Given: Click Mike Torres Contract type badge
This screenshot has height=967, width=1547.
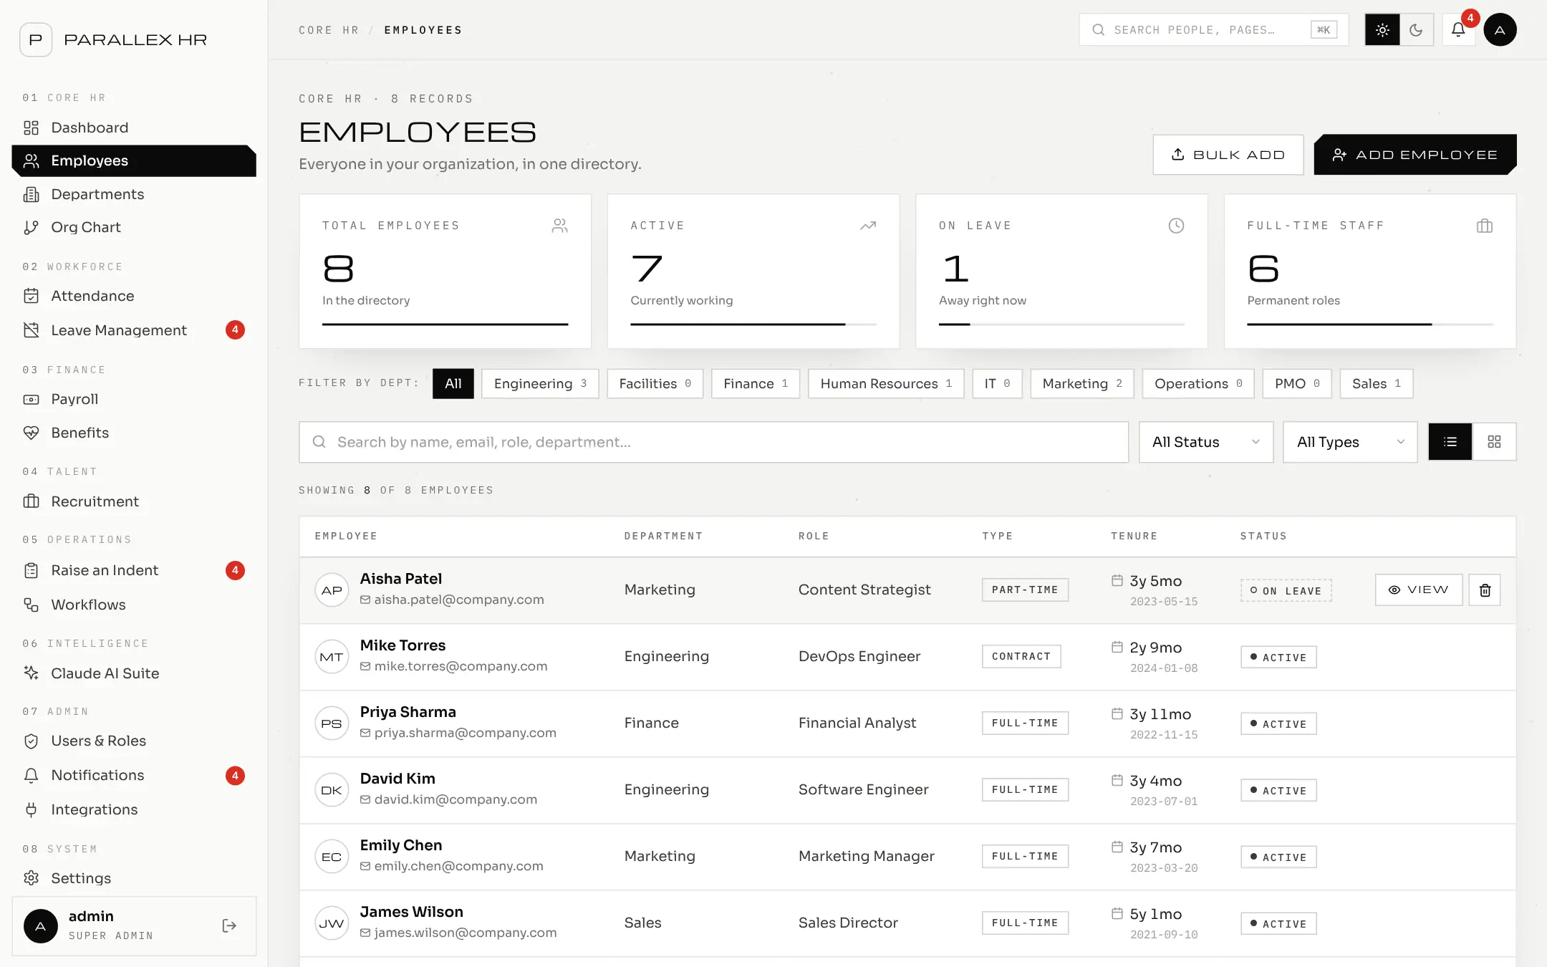Looking at the screenshot, I should pos(1021,656).
